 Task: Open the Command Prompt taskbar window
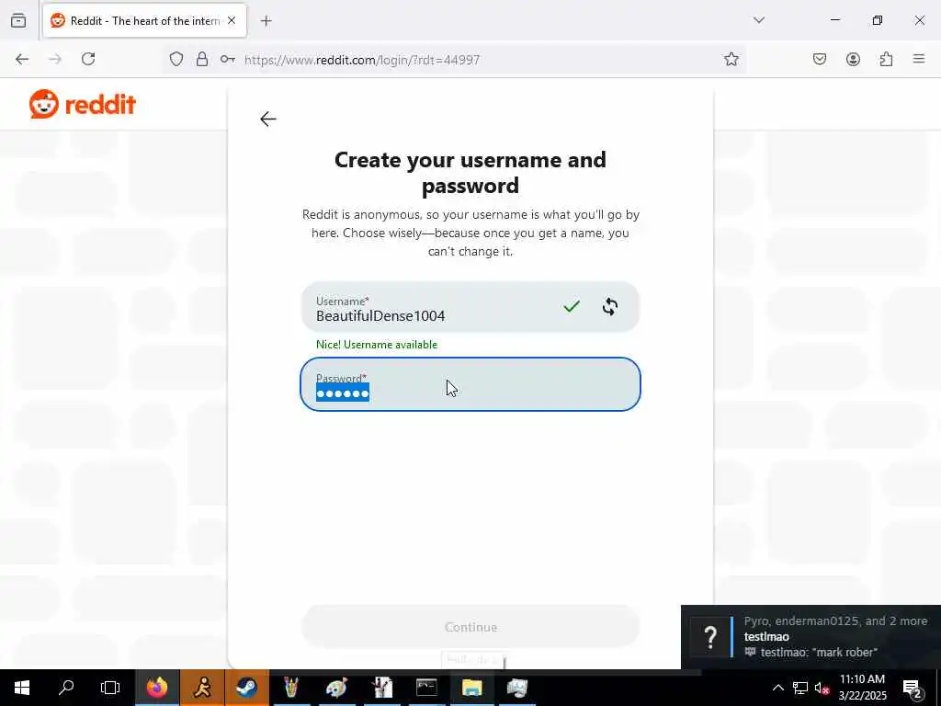point(426,687)
